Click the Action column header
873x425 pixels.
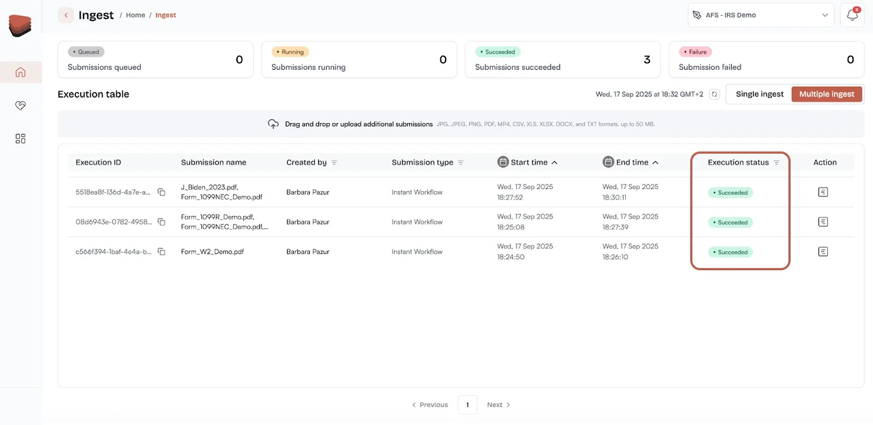point(825,162)
